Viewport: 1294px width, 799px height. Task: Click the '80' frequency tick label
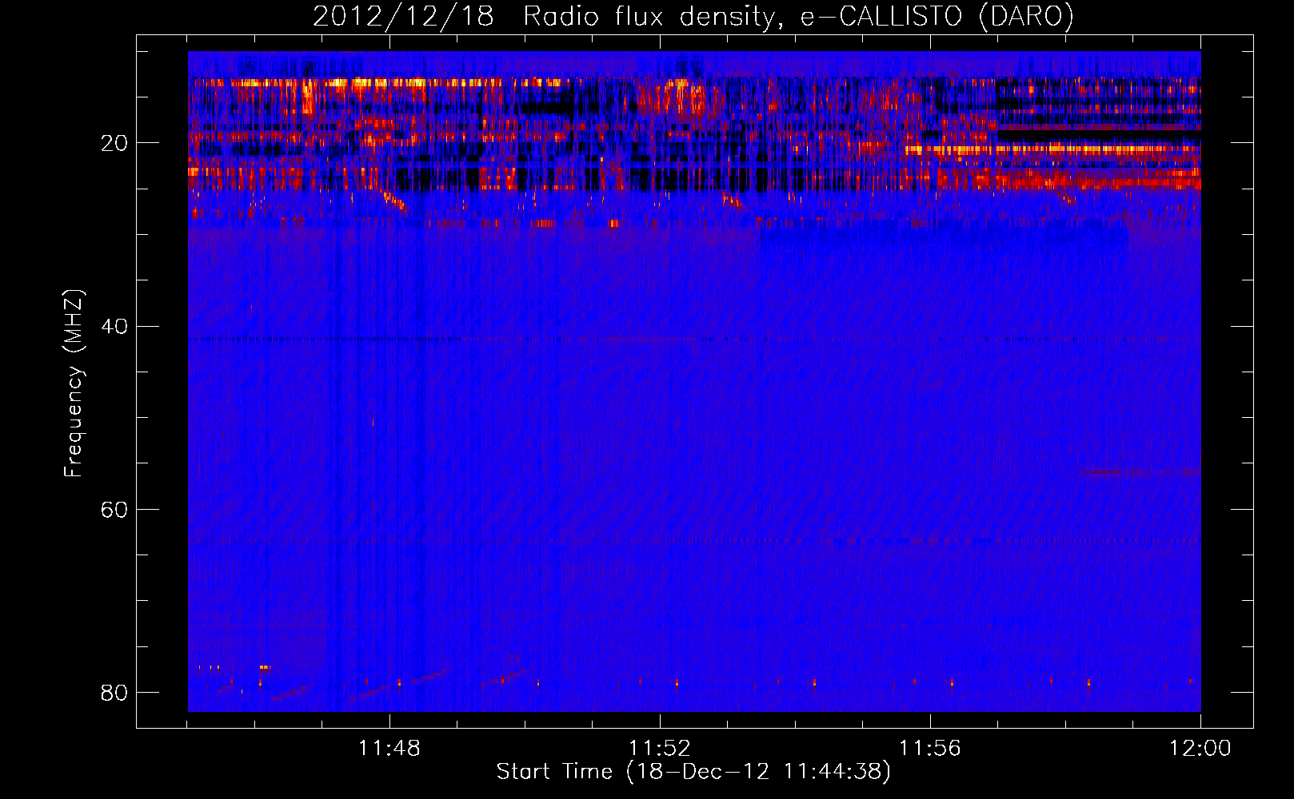coord(114,693)
